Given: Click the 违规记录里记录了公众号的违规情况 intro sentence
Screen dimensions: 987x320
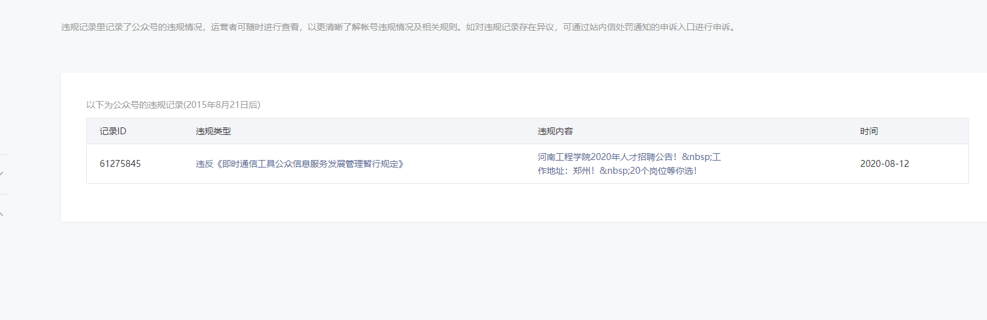Looking at the screenshot, I should 131,27.
